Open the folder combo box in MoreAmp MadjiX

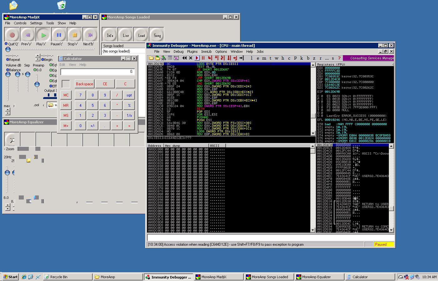point(52,105)
